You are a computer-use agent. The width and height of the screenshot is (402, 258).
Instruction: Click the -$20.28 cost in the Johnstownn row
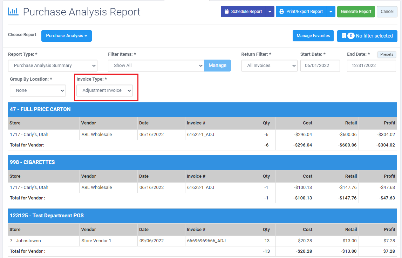coord(304,241)
